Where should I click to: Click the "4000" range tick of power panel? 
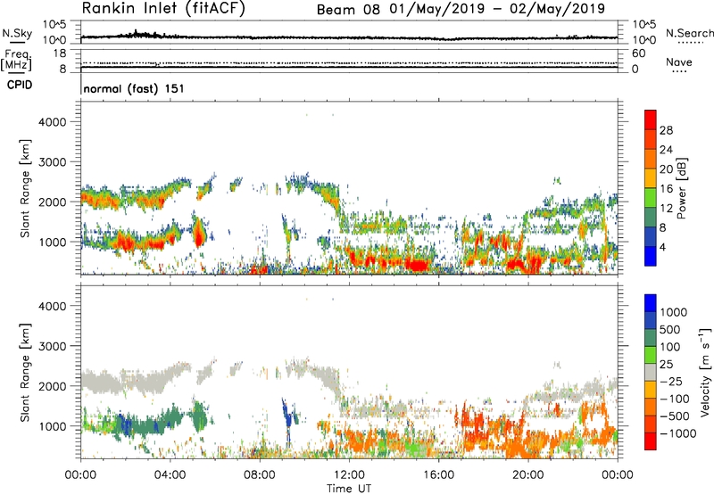pos(53,122)
